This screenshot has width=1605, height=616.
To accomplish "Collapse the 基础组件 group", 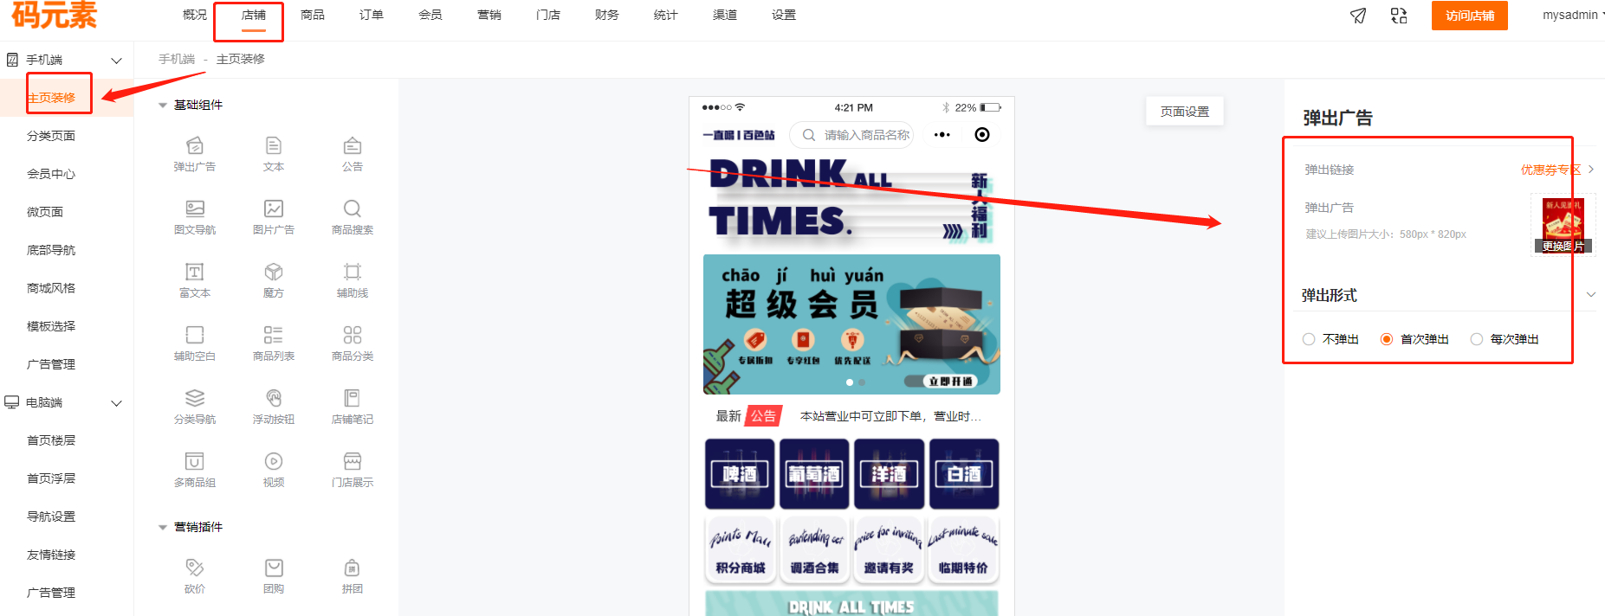I will [x=162, y=106].
